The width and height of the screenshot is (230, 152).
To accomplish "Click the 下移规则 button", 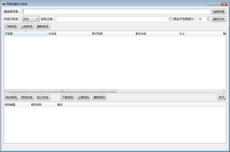I will tap(67, 97).
